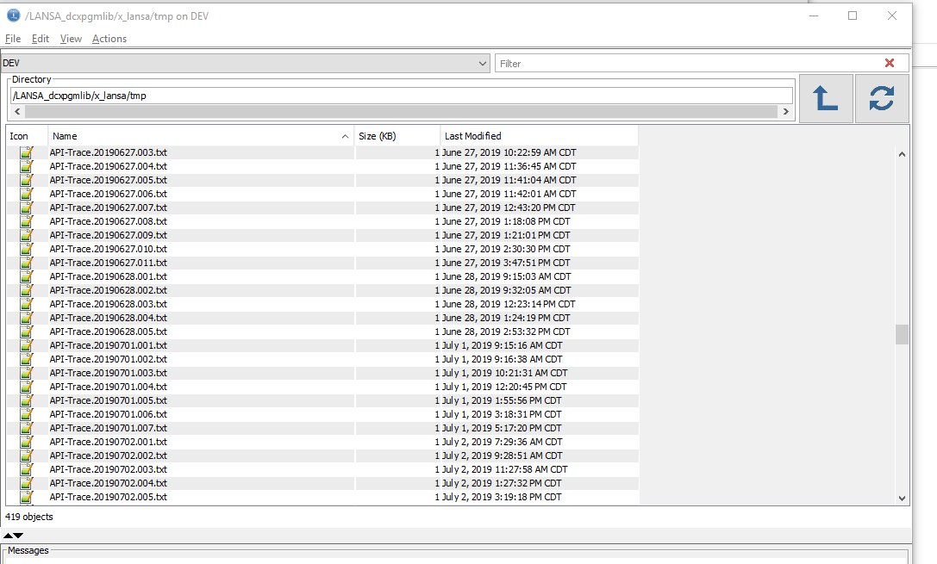937x564 pixels.
Task: Open the Edit menu
Action: [x=40, y=39]
